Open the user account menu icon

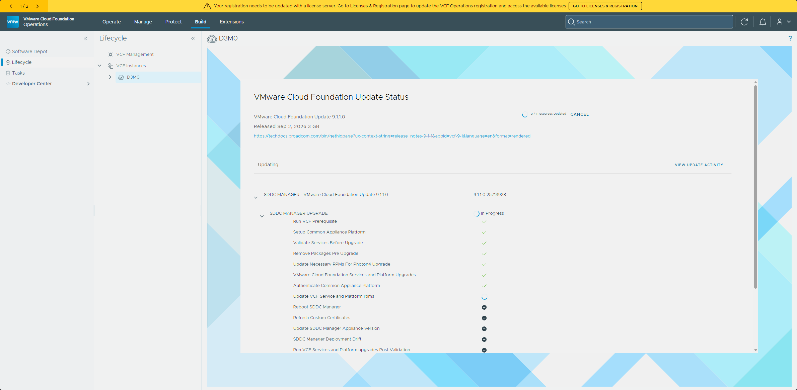tap(783, 22)
